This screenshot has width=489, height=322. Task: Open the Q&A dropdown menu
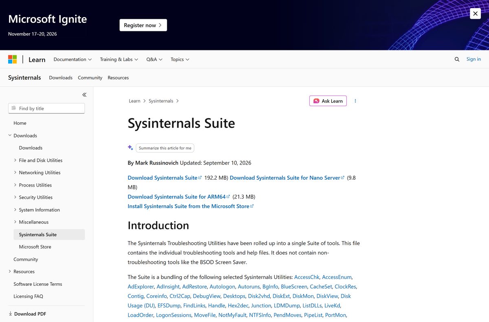click(x=154, y=59)
